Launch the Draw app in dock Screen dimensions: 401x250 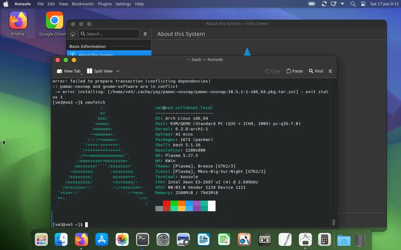(x=244, y=240)
